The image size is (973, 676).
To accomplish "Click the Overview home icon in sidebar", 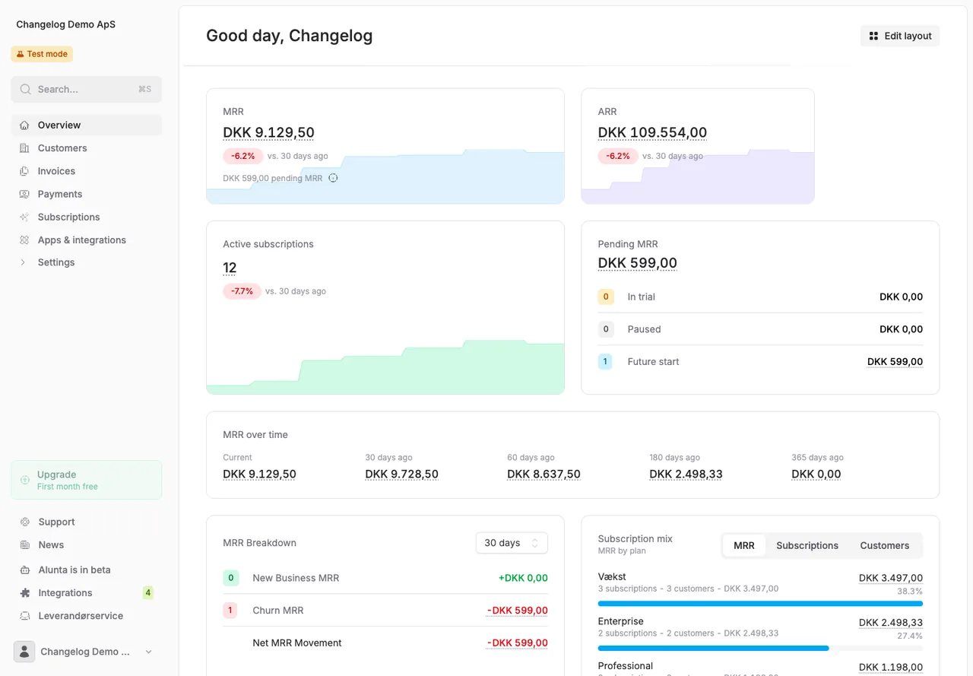I will pyautogui.click(x=24, y=125).
